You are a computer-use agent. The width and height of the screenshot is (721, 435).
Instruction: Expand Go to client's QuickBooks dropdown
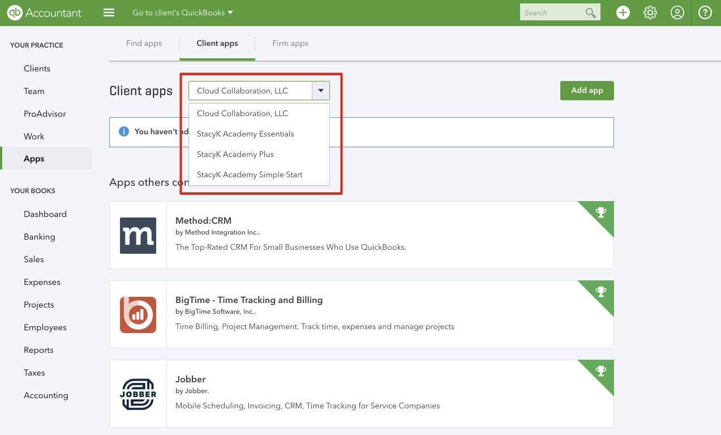pos(182,12)
